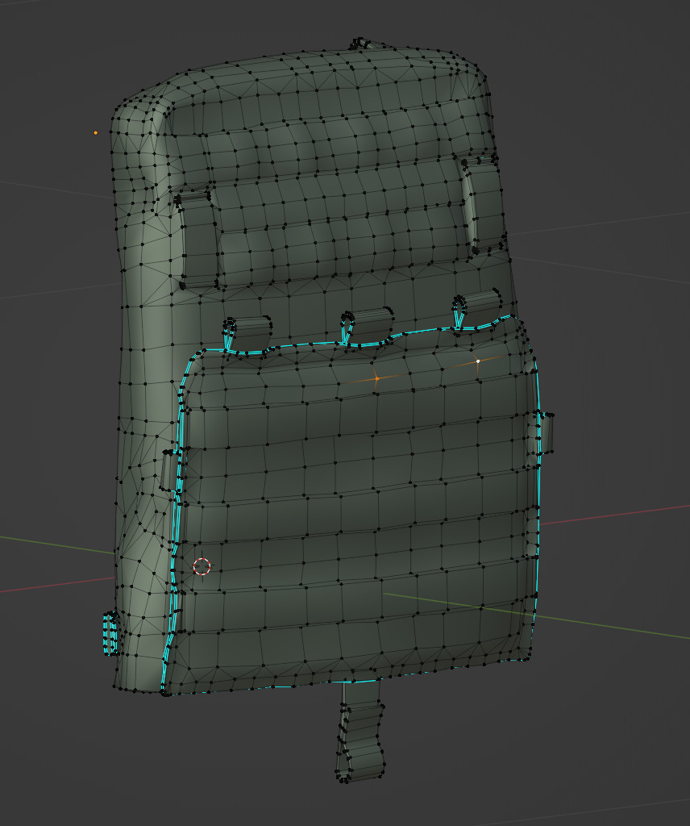Select the left vertical strap on the upper flap
690x826 pixels.
click(x=197, y=241)
